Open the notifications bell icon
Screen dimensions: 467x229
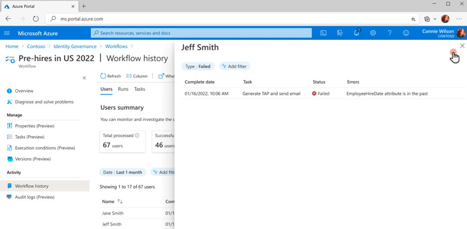tap(357, 33)
